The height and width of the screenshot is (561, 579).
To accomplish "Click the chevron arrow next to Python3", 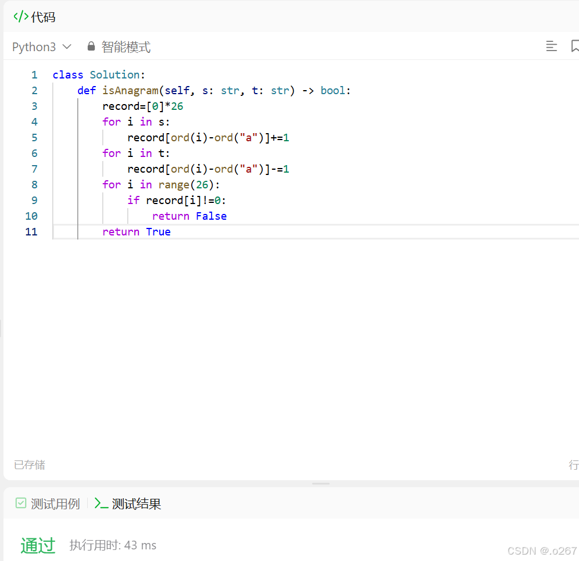I will point(67,47).
